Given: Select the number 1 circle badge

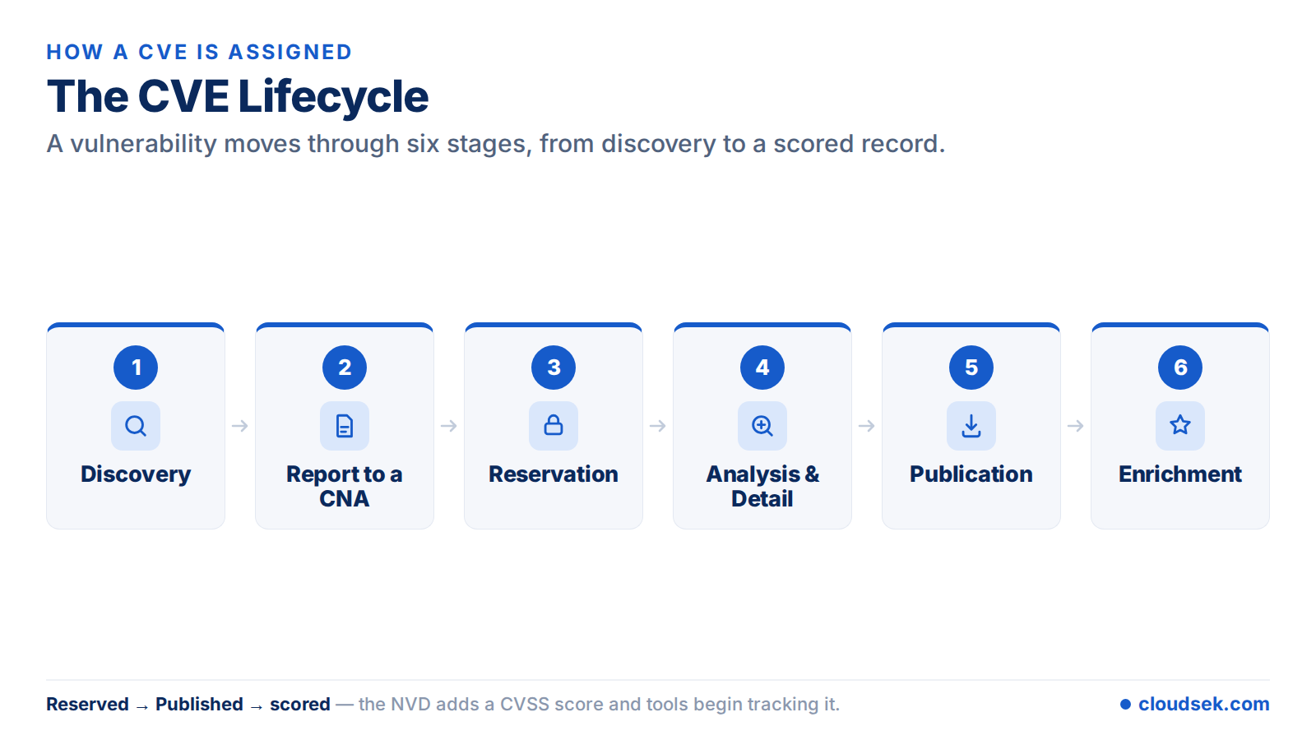Looking at the screenshot, I should click(x=136, y=368).
